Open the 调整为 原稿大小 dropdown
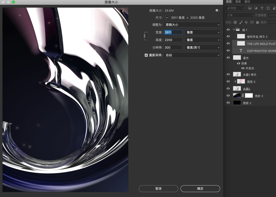 click(192, 25)
